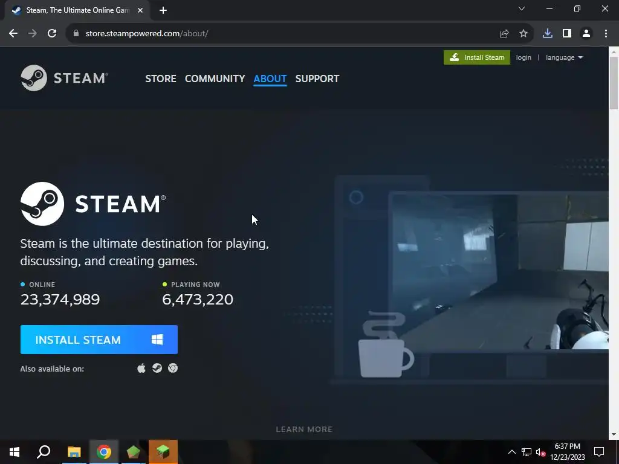The height and width of the screenshot is (464, 619).
Task: Open the COMMUNITY menu
Action: click(x=215, y=79)
